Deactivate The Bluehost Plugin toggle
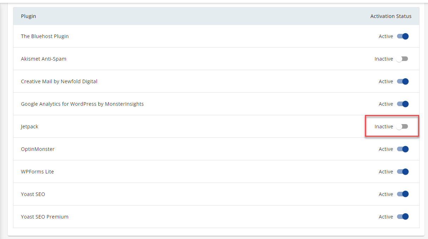 [403, 36]
